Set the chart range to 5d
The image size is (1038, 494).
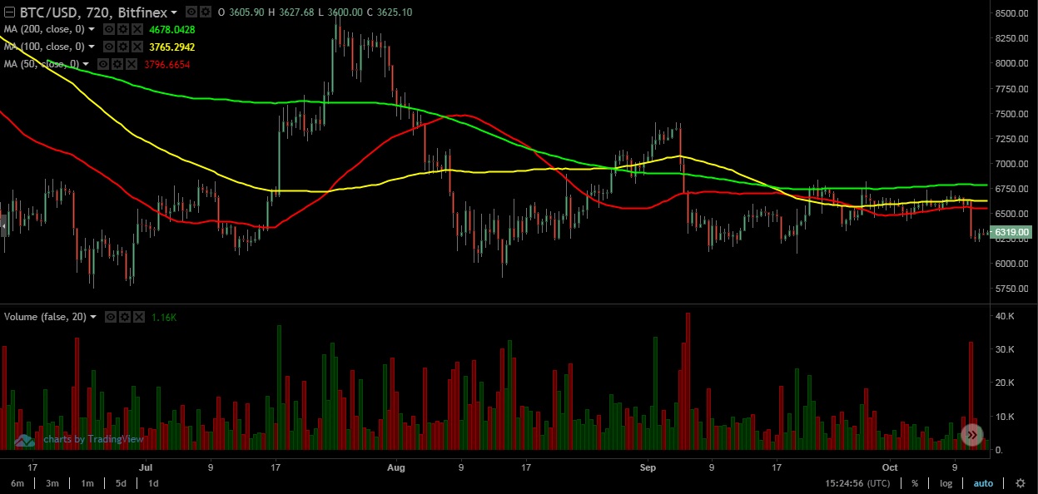point(121,483)
